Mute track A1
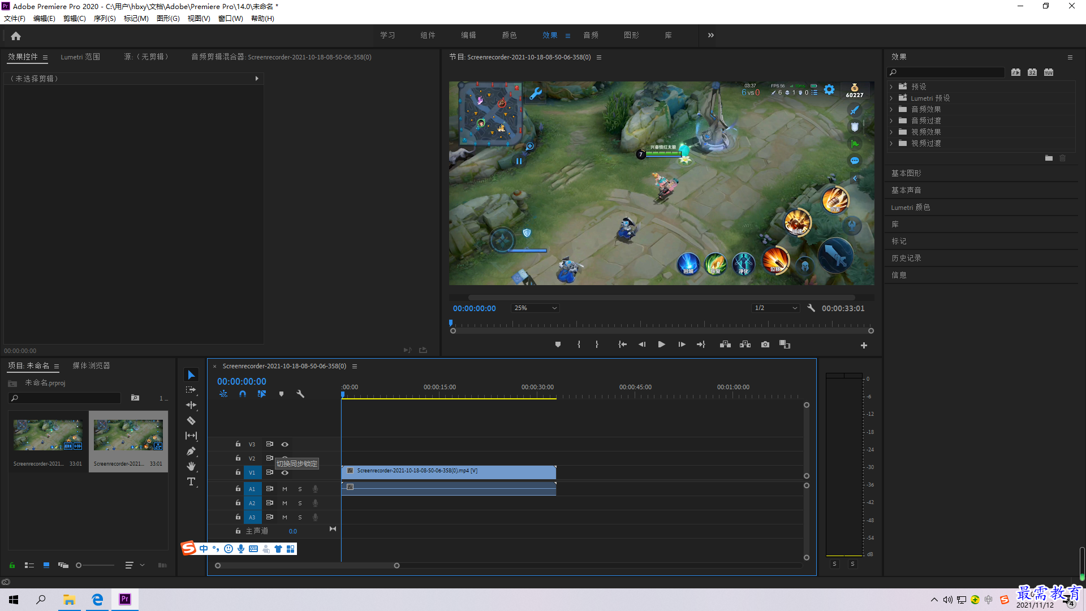 tap(285, 489)
